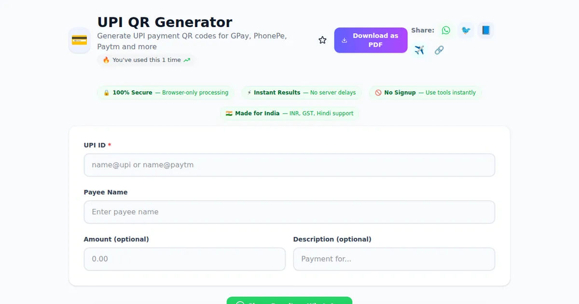
Task: Star the UPI QR Generator as favorite
Action: pyautogui.click(x=322, y=40)
